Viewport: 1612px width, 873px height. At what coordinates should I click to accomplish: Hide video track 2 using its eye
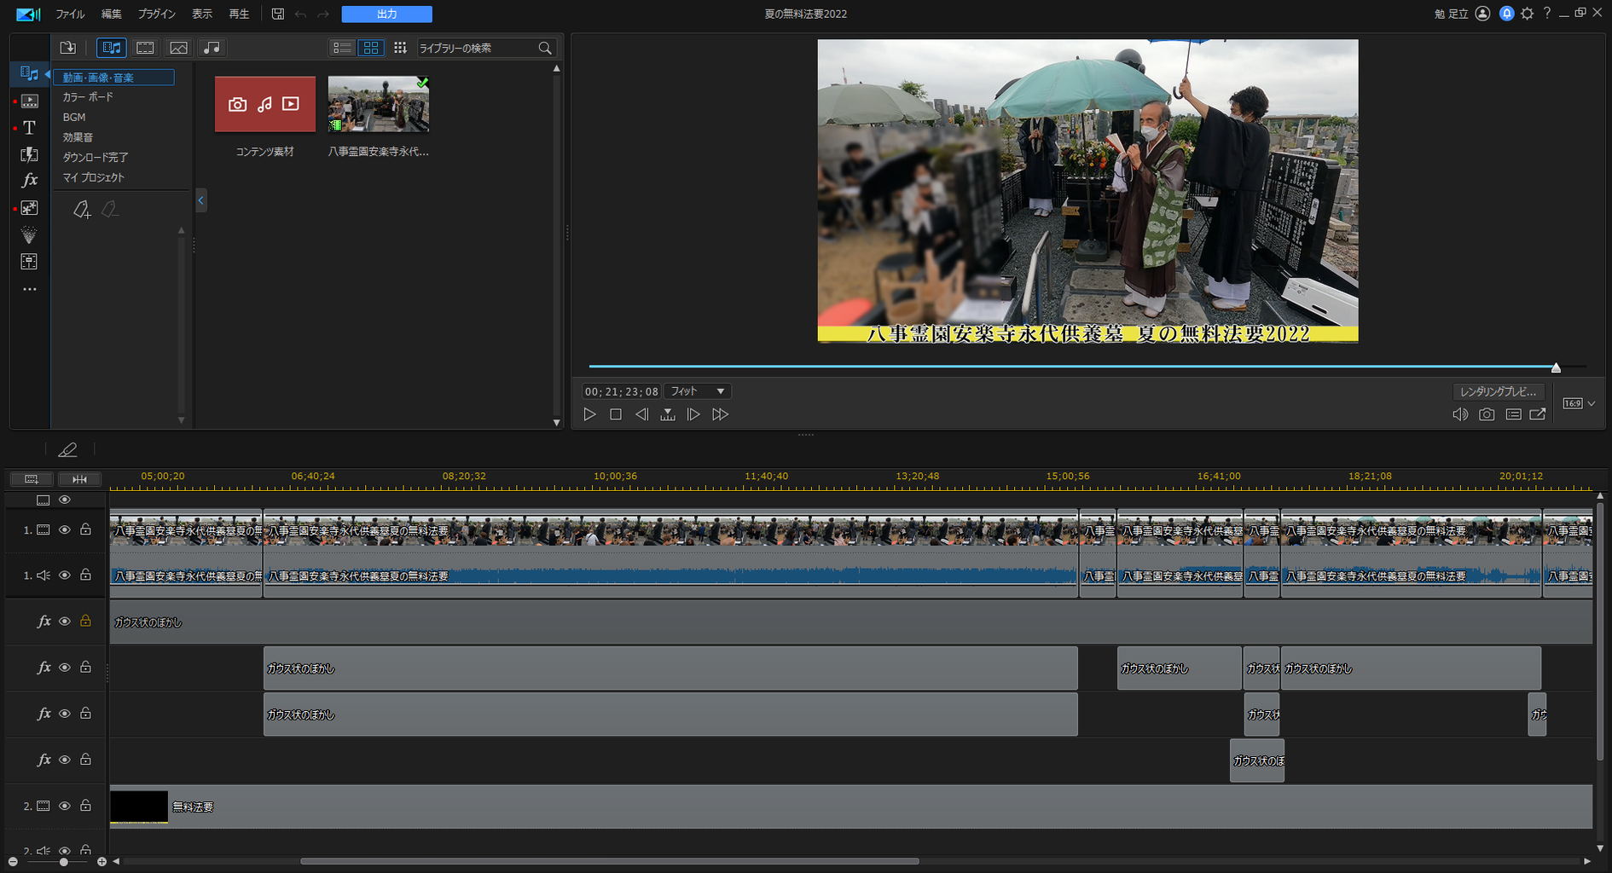click(64, 806)
